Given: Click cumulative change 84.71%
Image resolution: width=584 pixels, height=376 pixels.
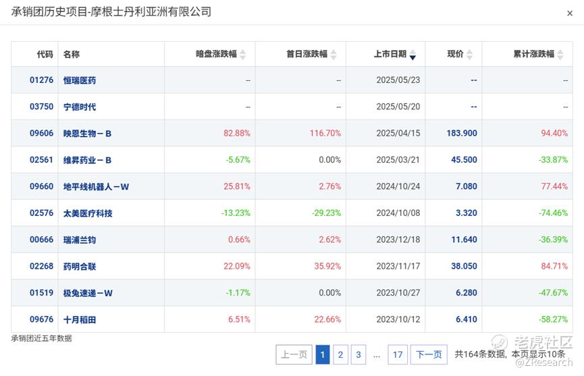Looking at the screenshot, I should (554, 266).
